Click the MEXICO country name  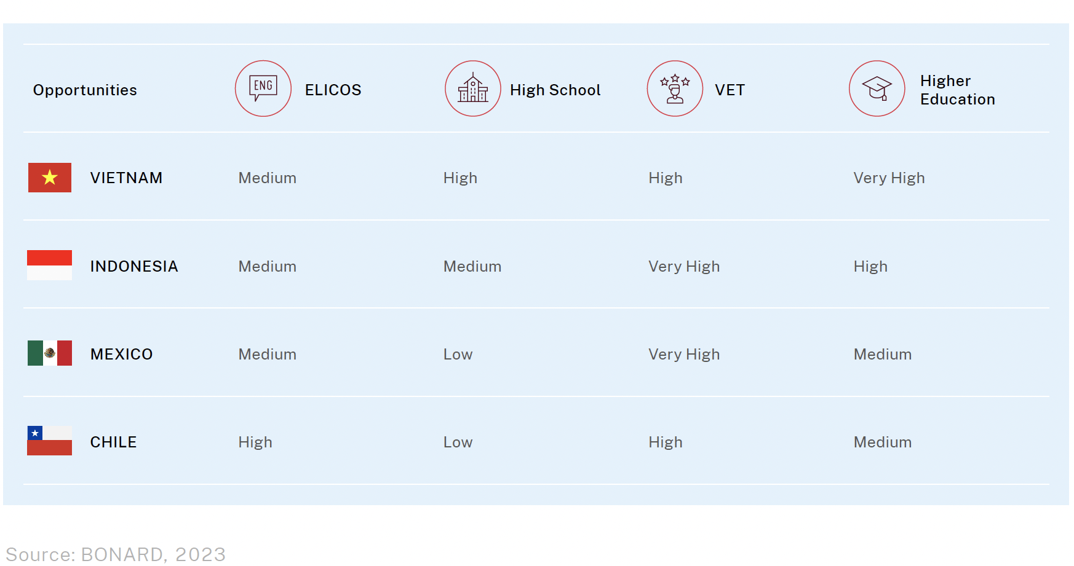(121, 354)
